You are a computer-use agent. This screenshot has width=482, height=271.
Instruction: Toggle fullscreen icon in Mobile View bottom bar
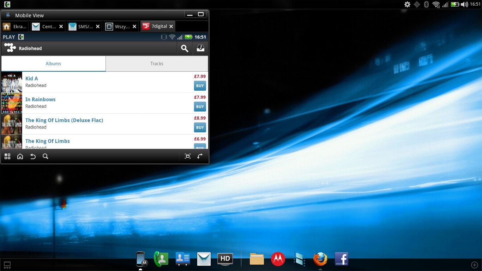coord(188,156)
